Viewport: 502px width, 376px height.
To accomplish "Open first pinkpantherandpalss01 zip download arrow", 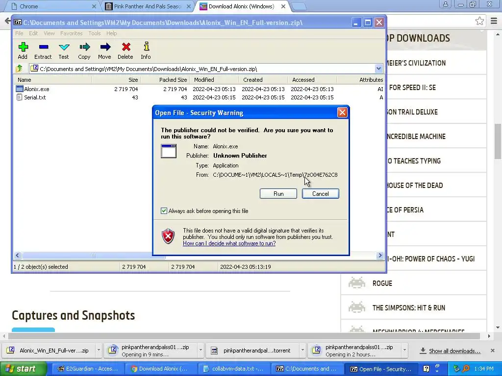I will [x=201, y=350].
